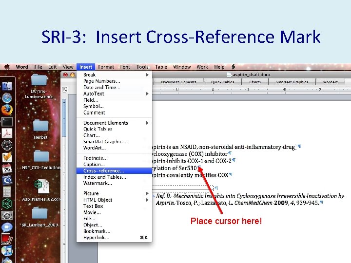Viewport: 351px width, 263px height.
Task: Choose Date and Time... menu entry
Action: (114, 88)
